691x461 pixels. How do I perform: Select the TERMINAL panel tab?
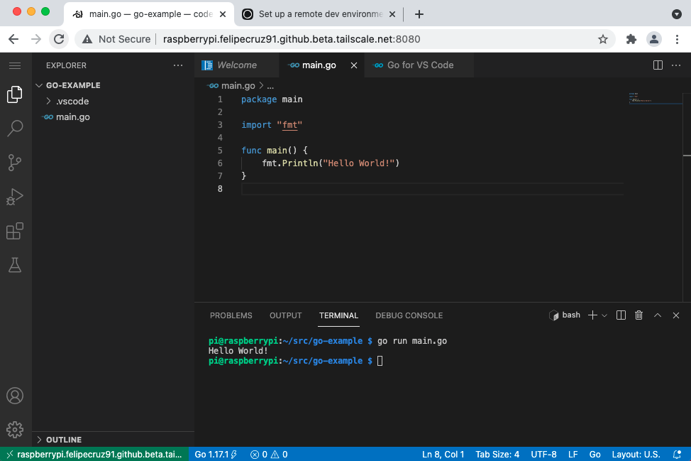click(x=338, y=315)
